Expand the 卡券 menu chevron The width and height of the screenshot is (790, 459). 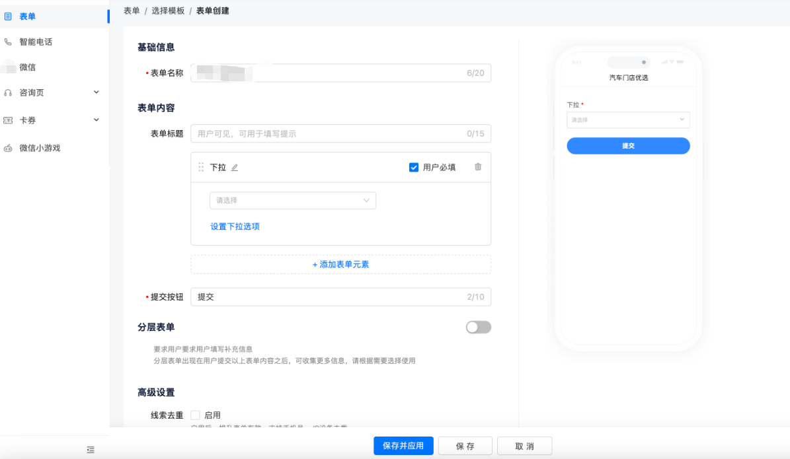point(97,120)
